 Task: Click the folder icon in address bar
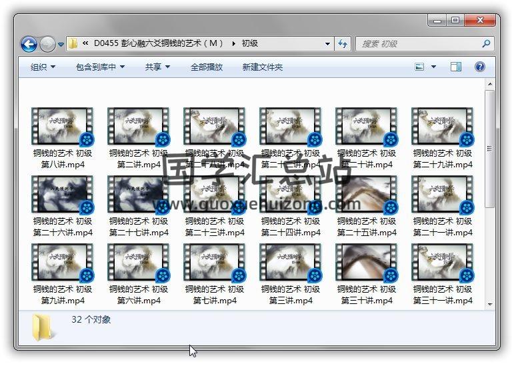click(73, 43)
